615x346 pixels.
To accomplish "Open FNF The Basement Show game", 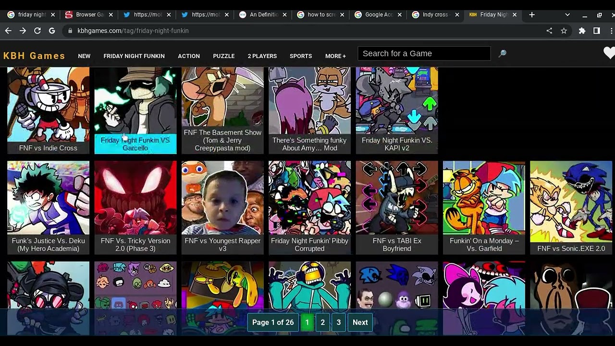I will coord(222,111).
